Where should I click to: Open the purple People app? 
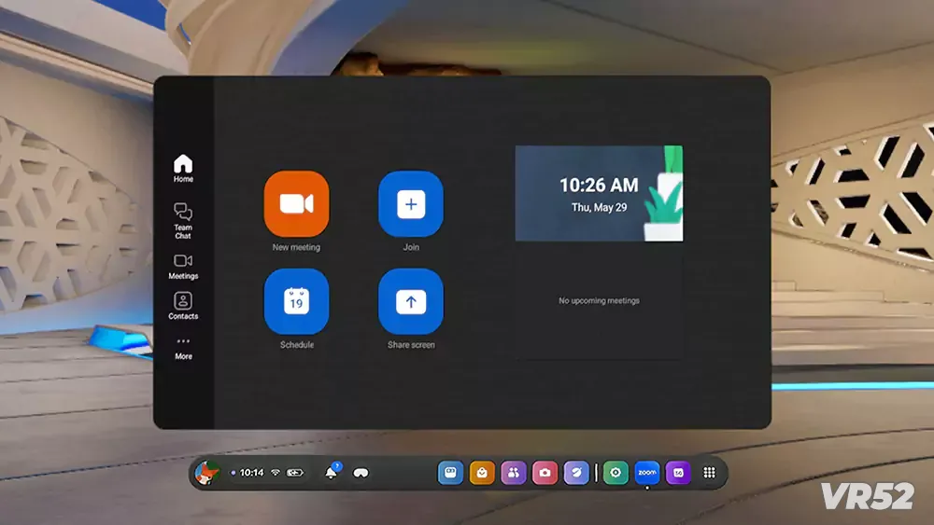click(x=513, y=473)
